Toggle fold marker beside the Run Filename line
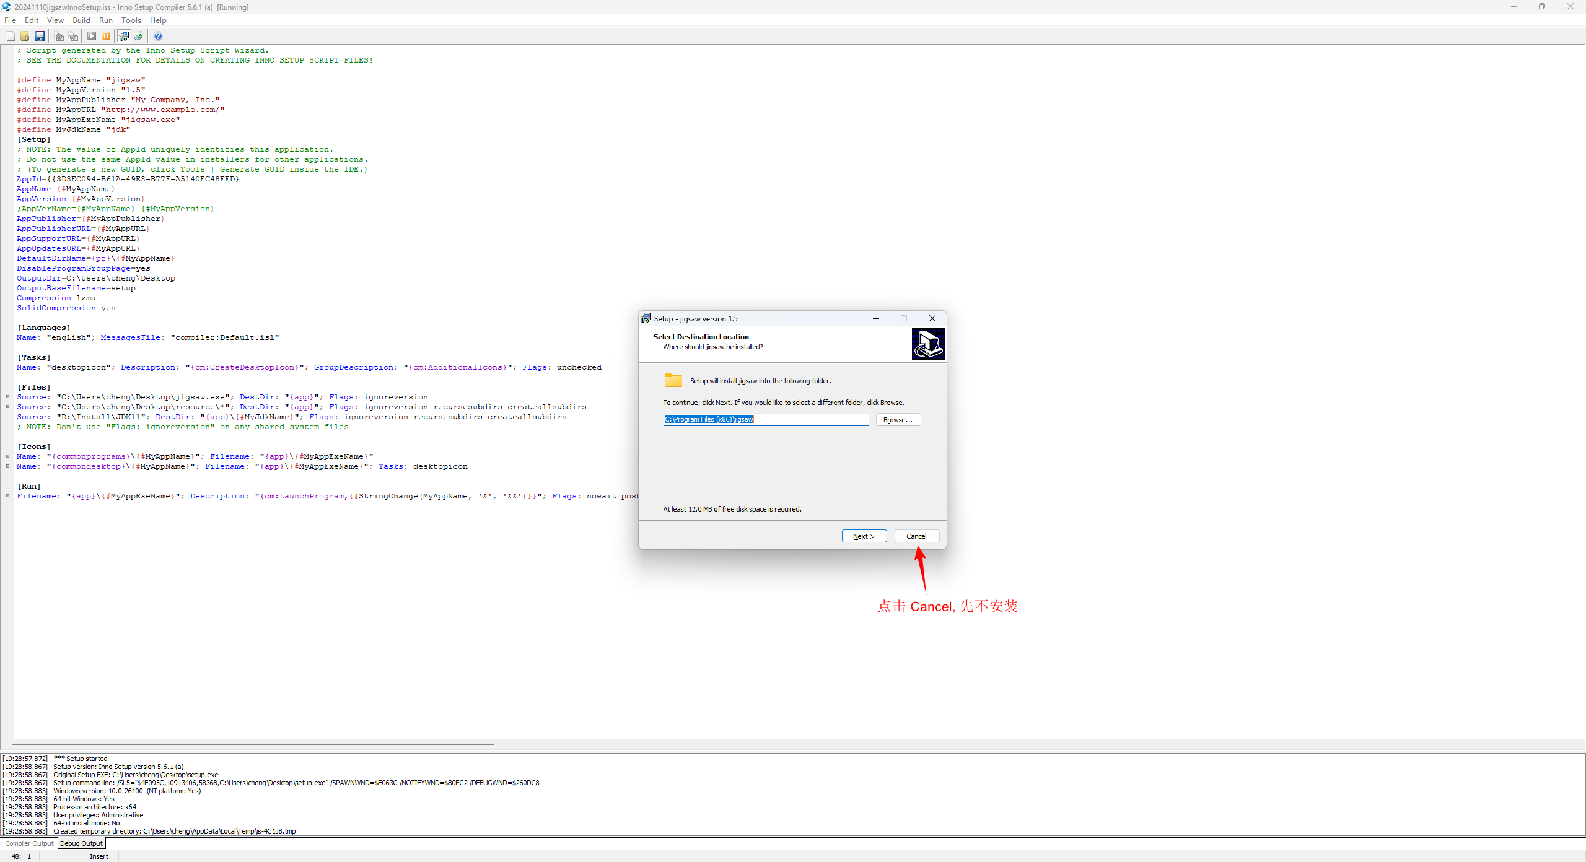The image size is (1586, 862). click(8, 496)
